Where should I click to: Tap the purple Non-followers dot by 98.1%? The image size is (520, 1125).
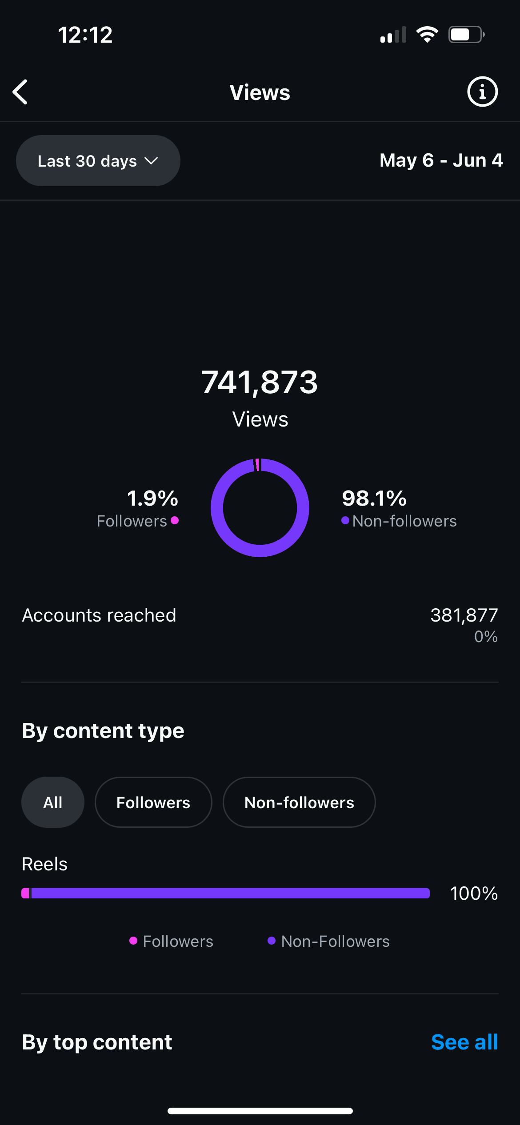[x=345, y=520]
